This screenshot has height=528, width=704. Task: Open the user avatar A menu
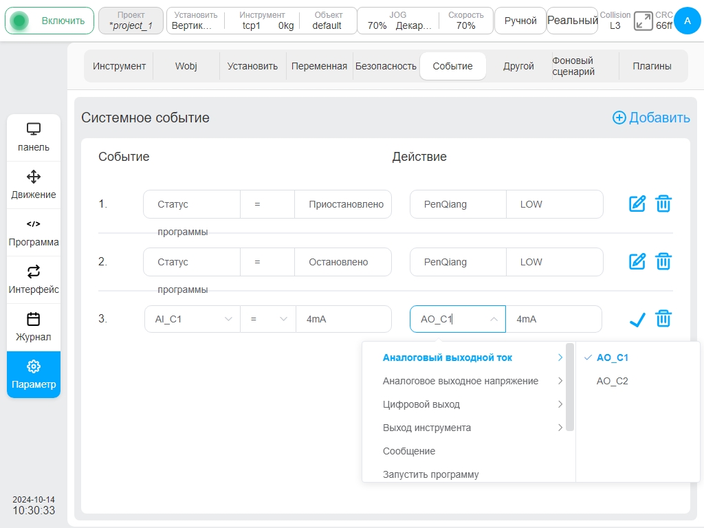pyautogui.click(x=687, y=21)
